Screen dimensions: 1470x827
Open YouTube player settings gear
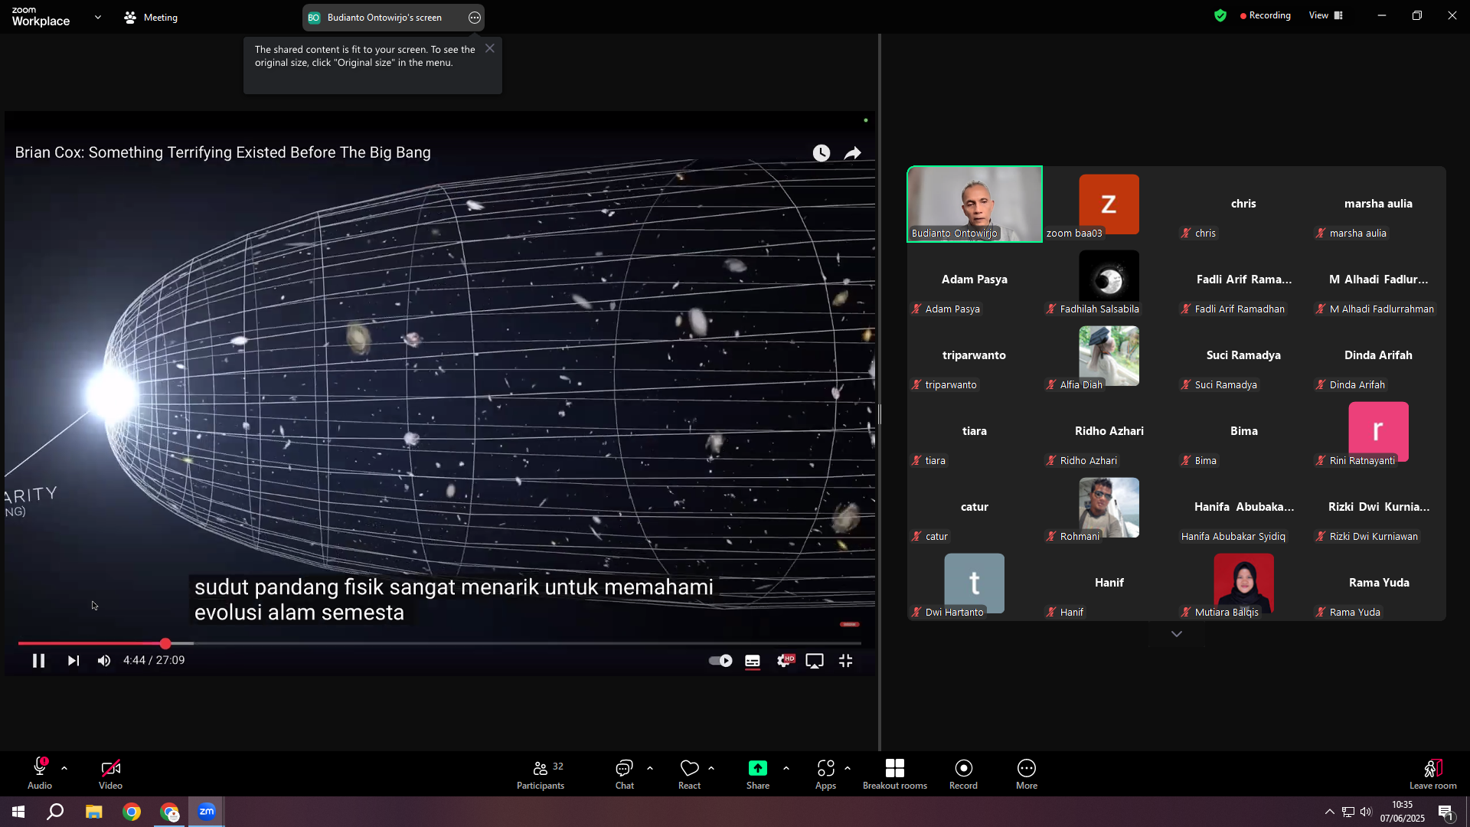coord(785,661)
